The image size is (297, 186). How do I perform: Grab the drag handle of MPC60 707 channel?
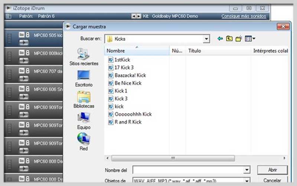click(x=9, y=74)
